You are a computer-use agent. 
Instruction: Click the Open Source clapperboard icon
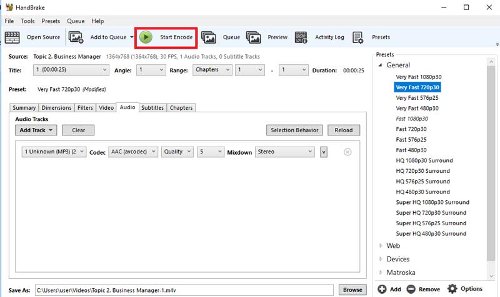tap(12, 37)
